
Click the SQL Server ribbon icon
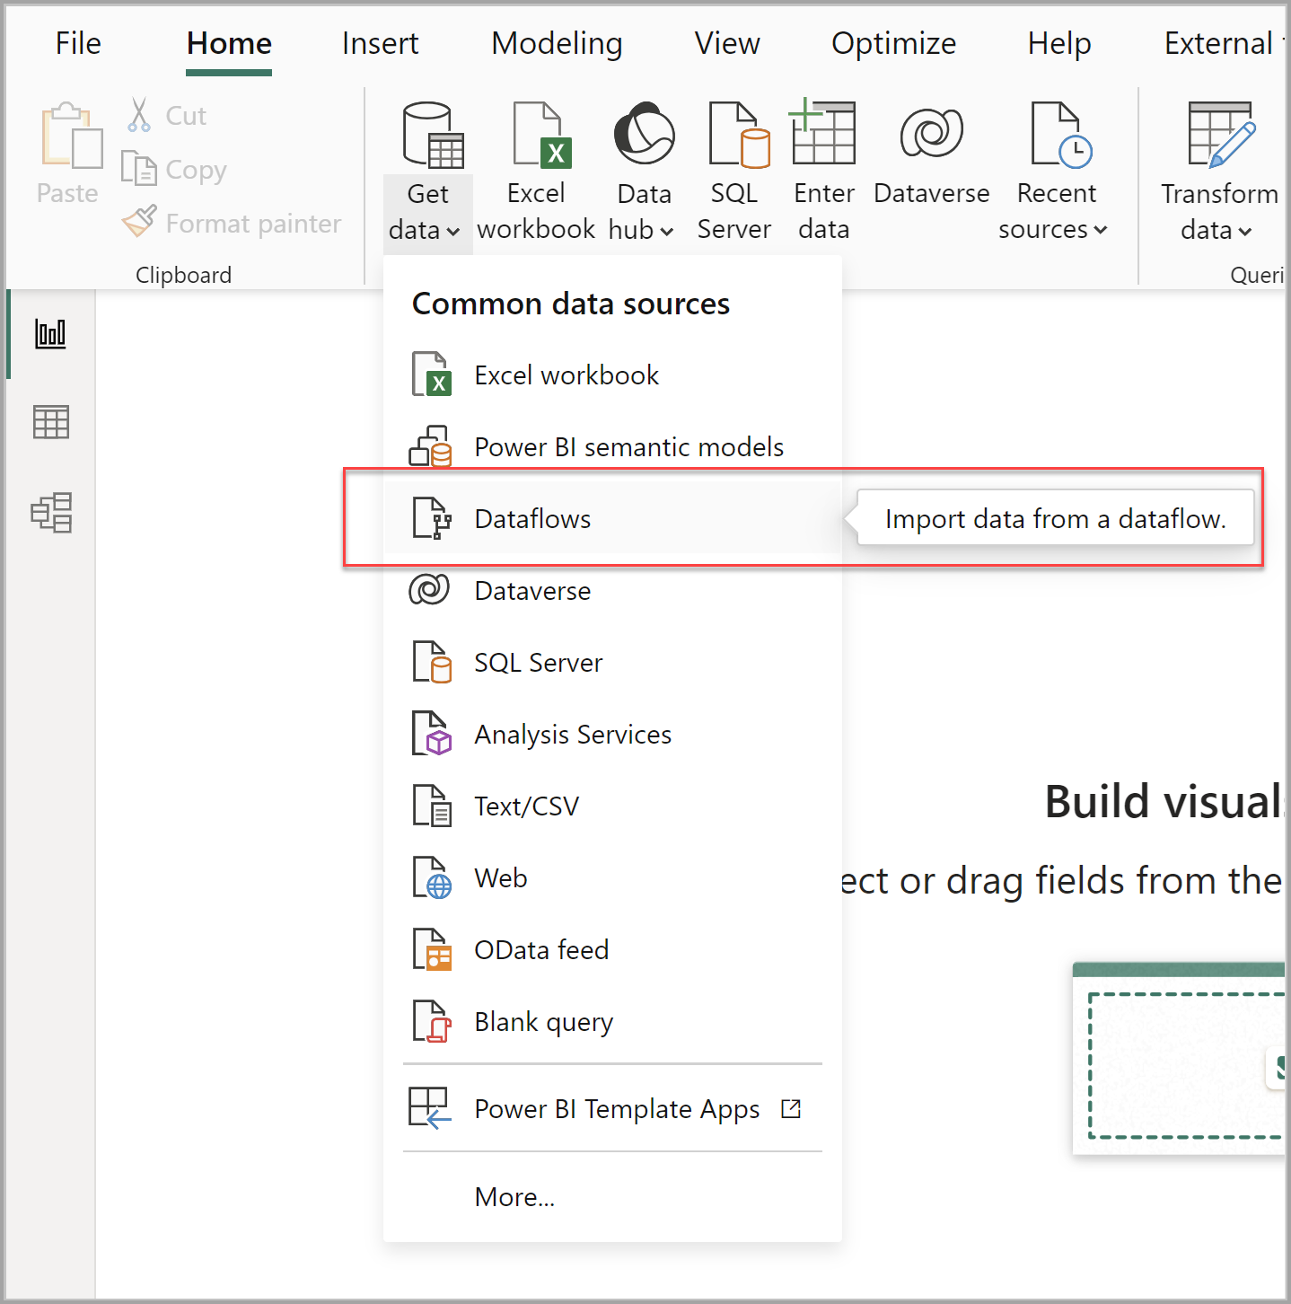coord(735,135)
